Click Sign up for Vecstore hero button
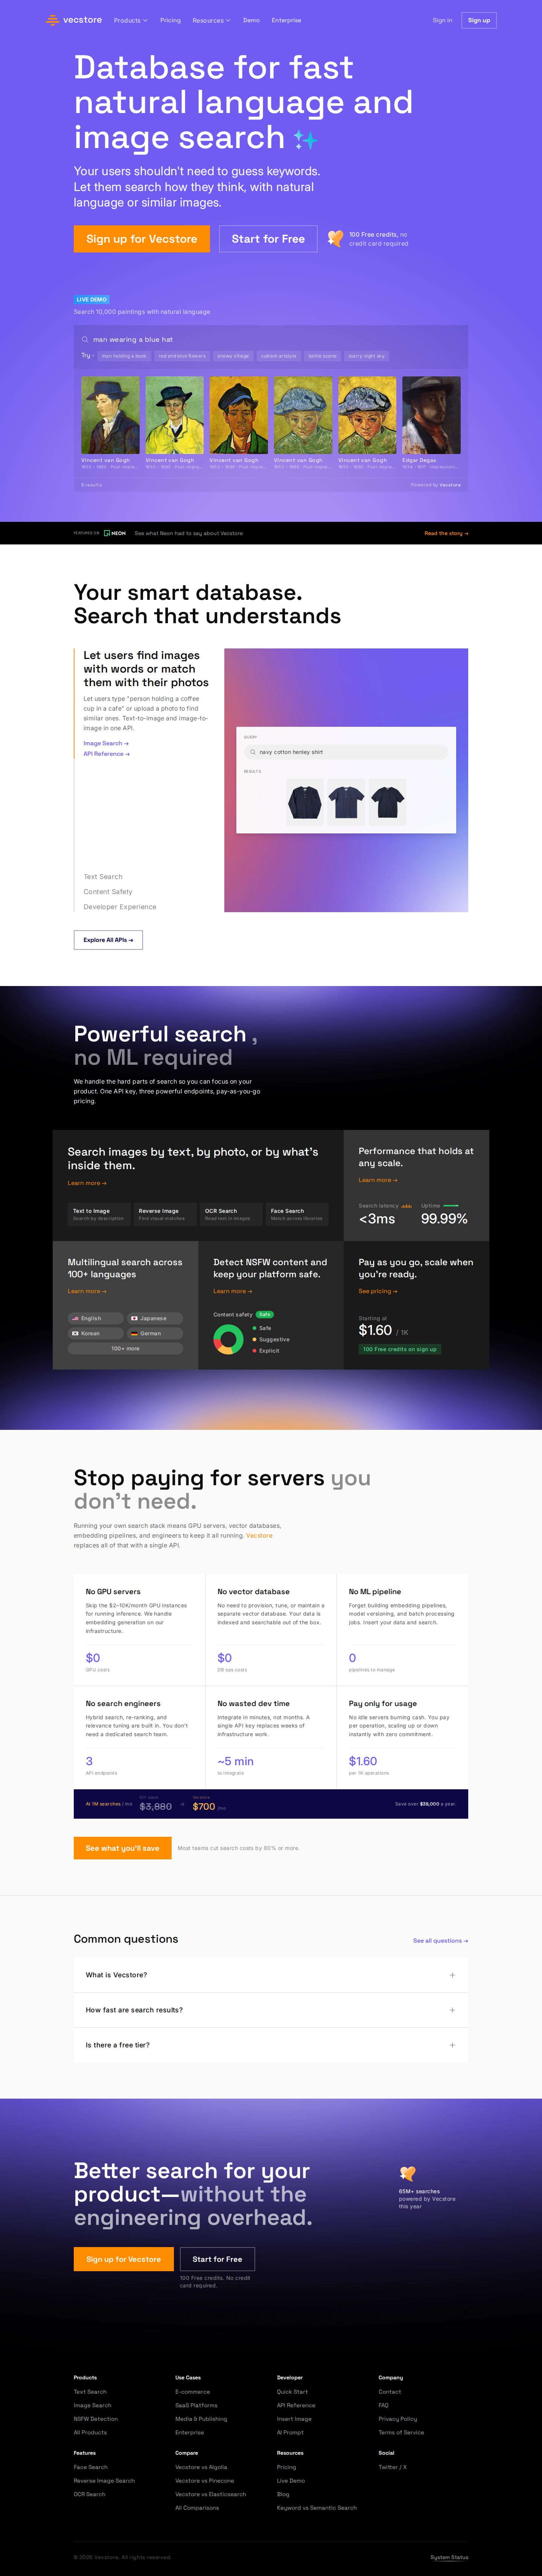 click(142, 239)
